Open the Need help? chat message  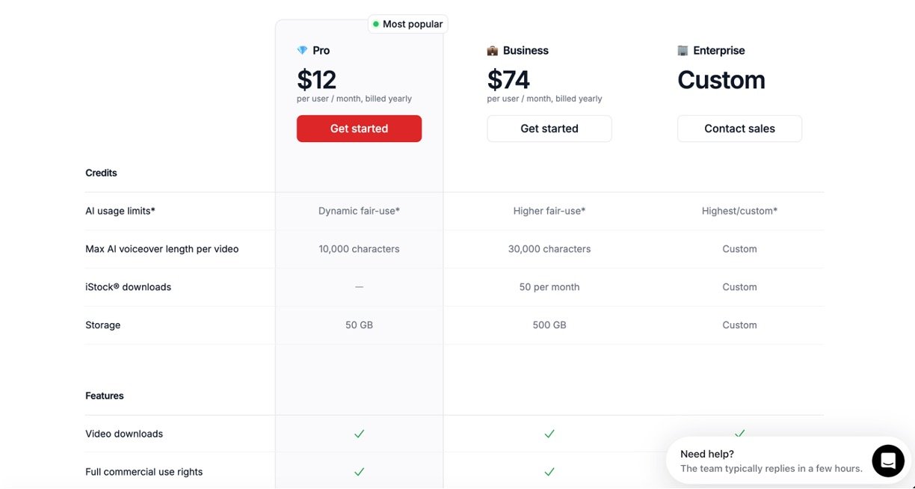(x=770, y=461)
